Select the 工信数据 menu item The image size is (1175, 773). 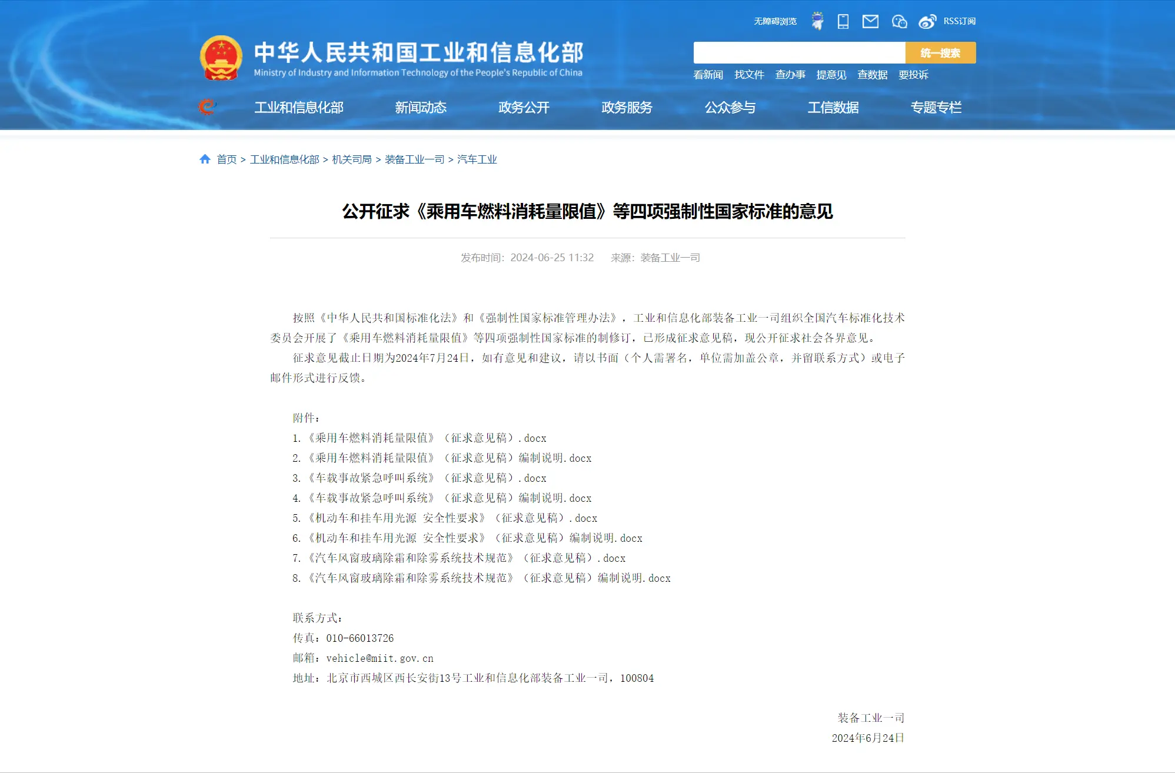833,107
